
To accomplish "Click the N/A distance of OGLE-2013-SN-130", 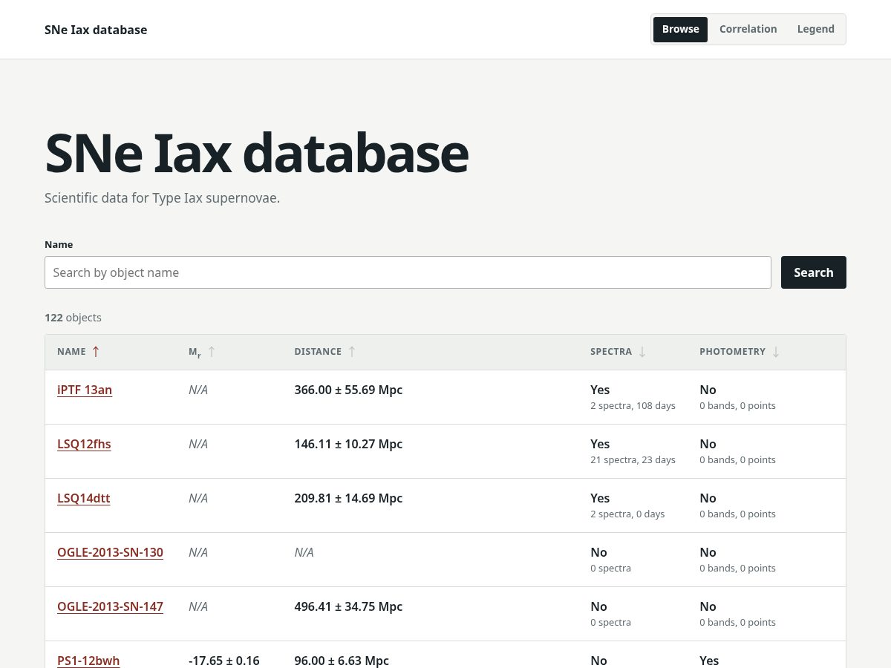I will 304,553.
